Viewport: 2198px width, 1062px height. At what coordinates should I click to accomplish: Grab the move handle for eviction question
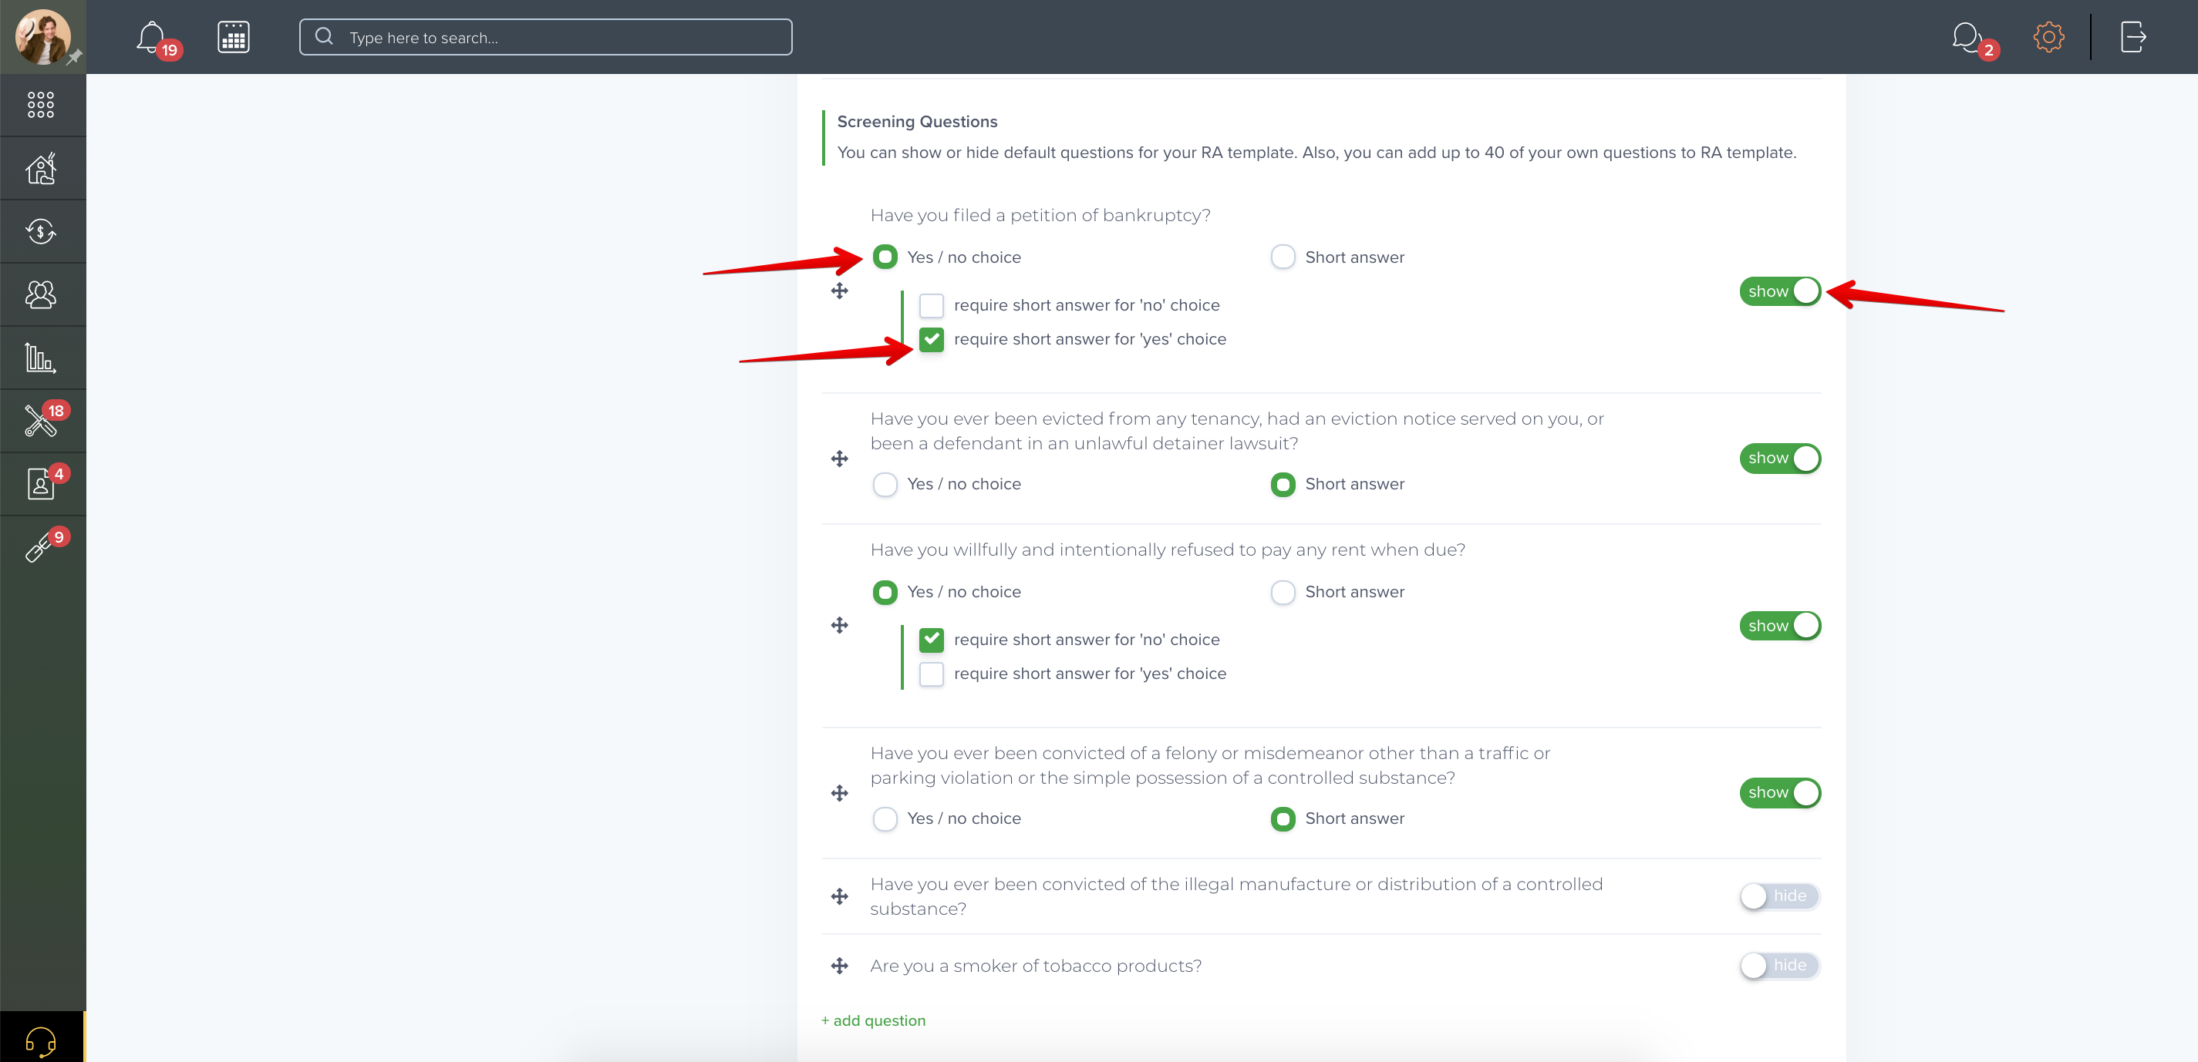pyautogui.click(x=840, y=459)
